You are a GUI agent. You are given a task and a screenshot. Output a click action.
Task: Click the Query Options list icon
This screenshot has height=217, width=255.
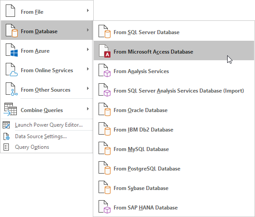coord(6,147)
